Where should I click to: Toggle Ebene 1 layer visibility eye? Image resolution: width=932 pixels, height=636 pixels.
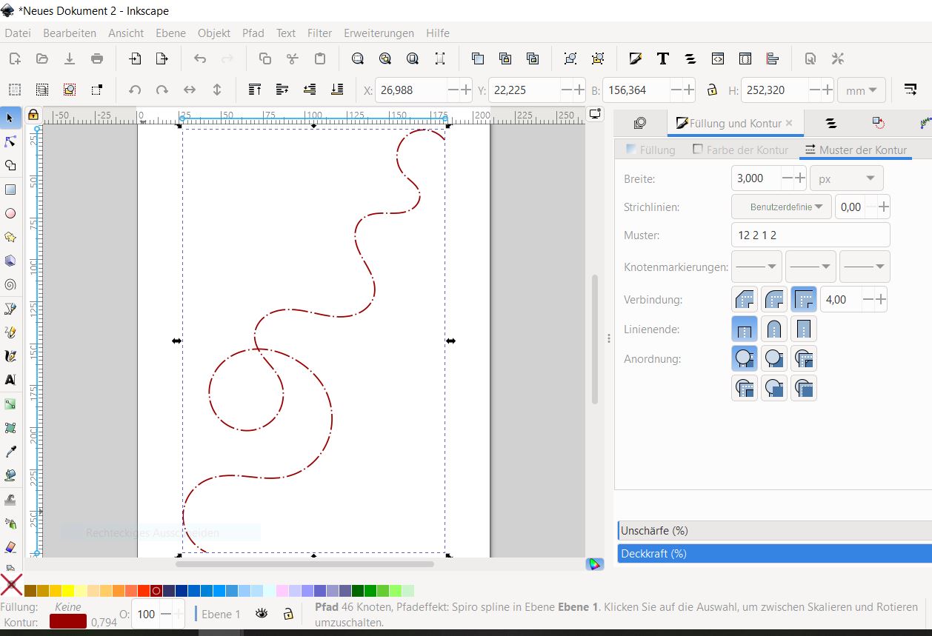click(x=262, y=613)
